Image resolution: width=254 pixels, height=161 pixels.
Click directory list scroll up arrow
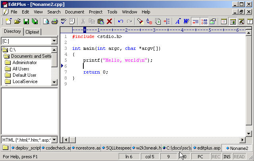[54, 50]
